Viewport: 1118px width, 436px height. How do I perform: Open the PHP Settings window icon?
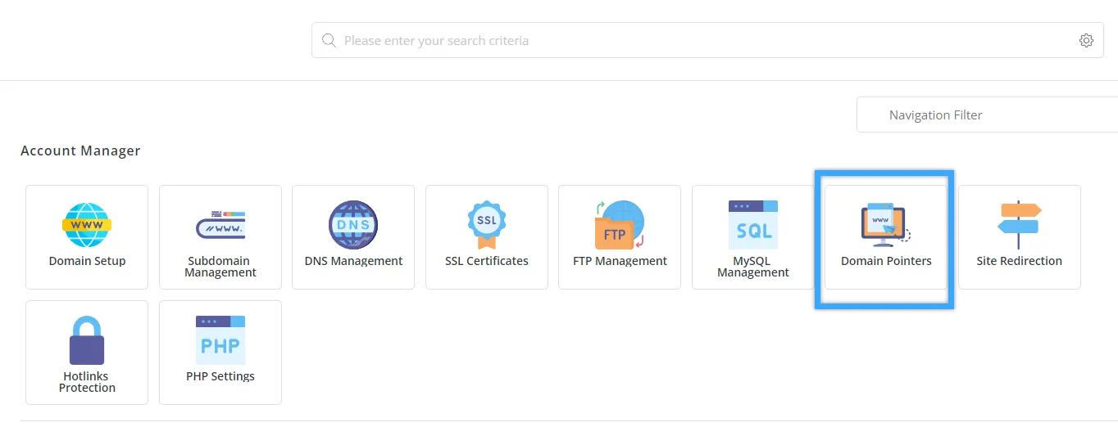220,340
